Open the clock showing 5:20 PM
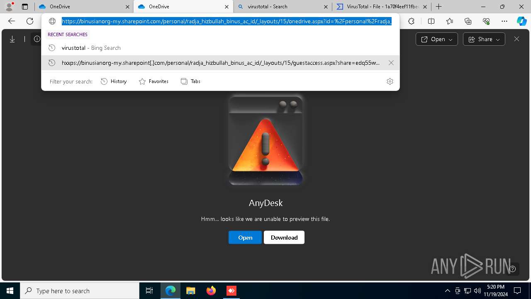 (495, 290)
